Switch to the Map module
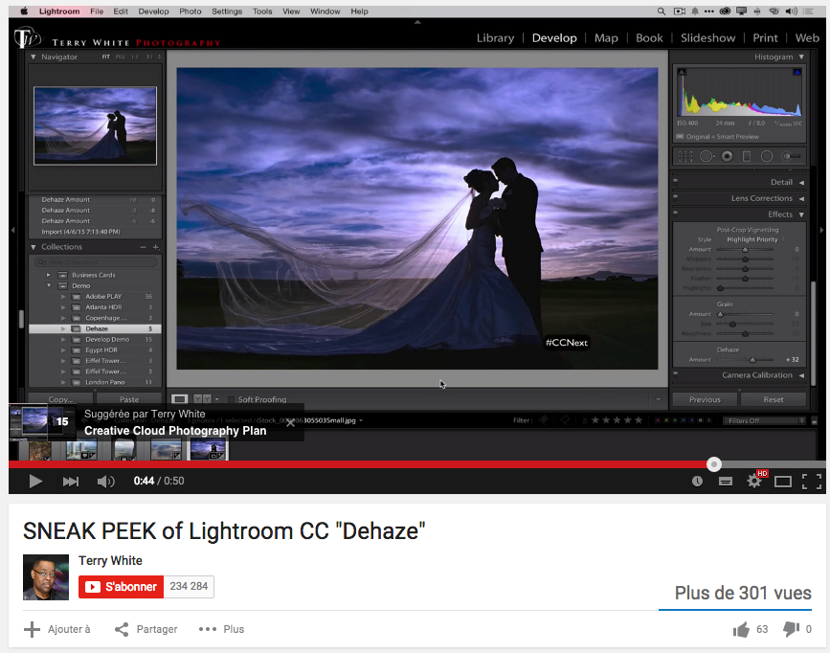The width and height of the screenshot is (830, 653). pyautogui.click(x=606, y=38)
